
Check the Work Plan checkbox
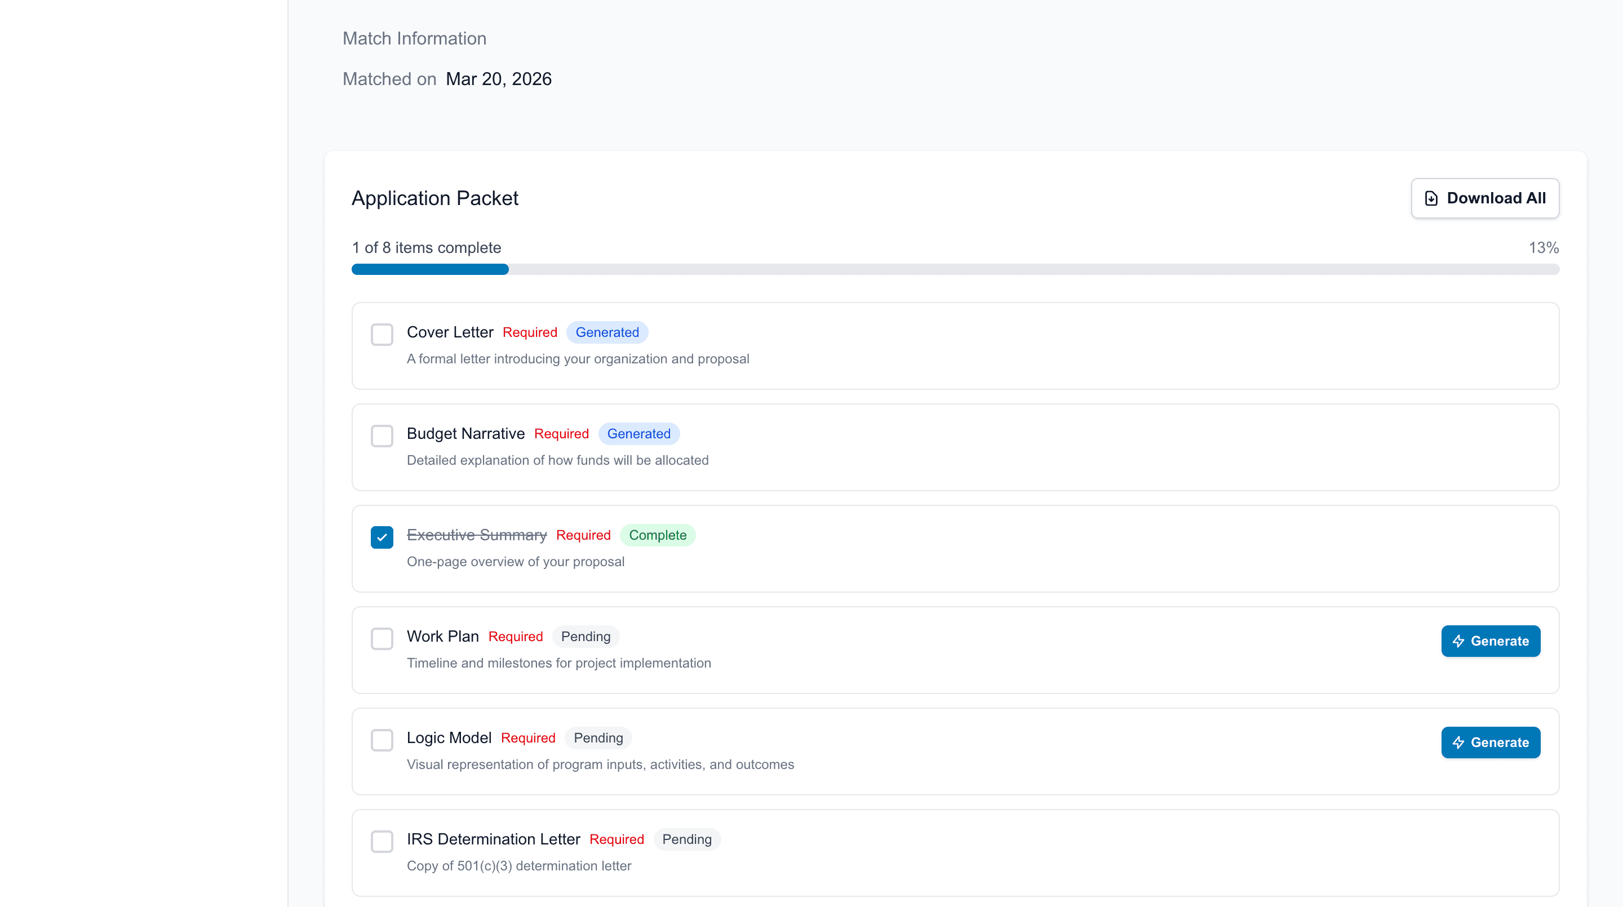pos(382,638)
